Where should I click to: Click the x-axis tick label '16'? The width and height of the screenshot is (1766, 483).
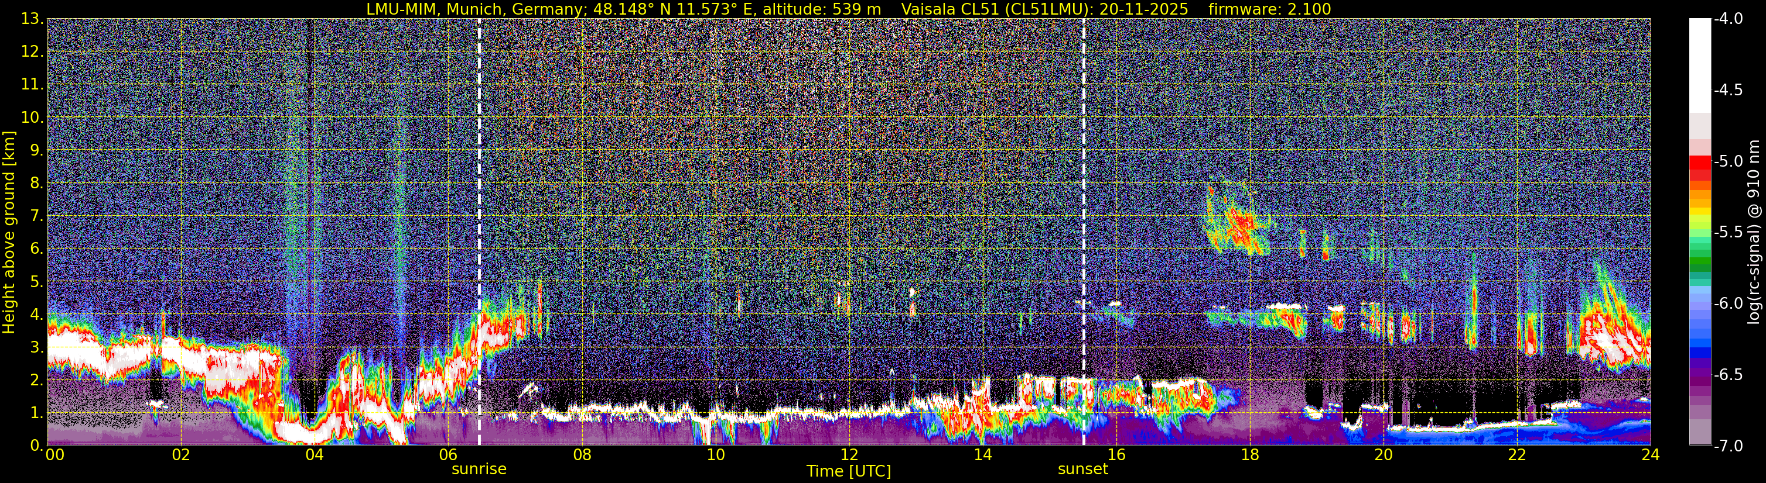tap(1116, 455)
